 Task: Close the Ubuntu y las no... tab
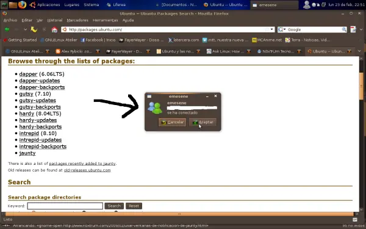[198, 51]
